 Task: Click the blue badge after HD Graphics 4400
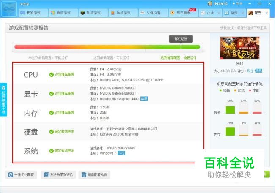(144, 99)
